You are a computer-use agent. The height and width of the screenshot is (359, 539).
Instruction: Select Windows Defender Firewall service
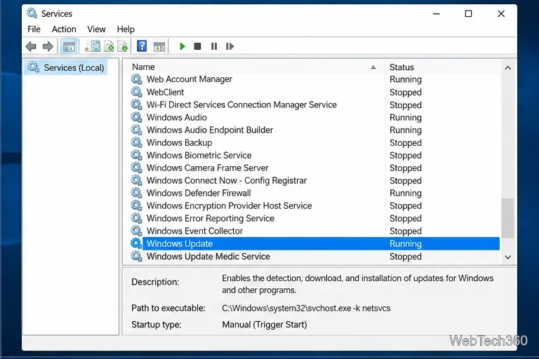coord(199,193)
